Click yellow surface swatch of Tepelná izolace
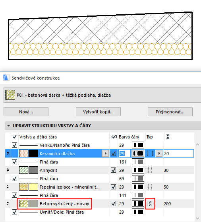Image resolution: width=201 pixels, height=222 pixels. pyautogui.click(x=33, y=187)
